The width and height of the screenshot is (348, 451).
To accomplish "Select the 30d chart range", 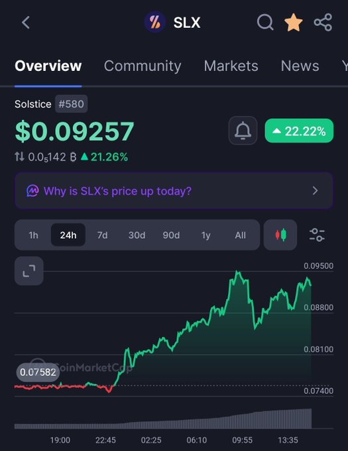I will [x=137, y=235].
